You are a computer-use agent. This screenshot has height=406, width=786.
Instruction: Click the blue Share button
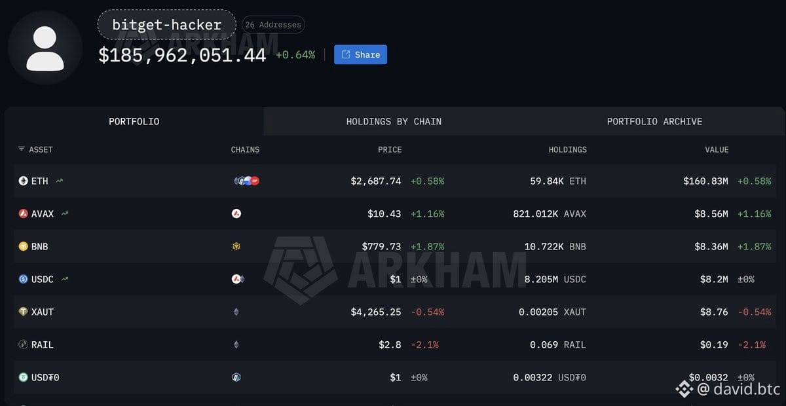click(360, 54)
